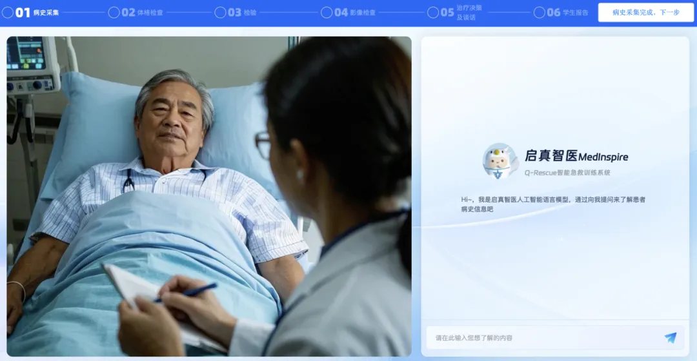Go to the 检验 step
The height and width of the screenshot is (361, 697).
(250, 12)
